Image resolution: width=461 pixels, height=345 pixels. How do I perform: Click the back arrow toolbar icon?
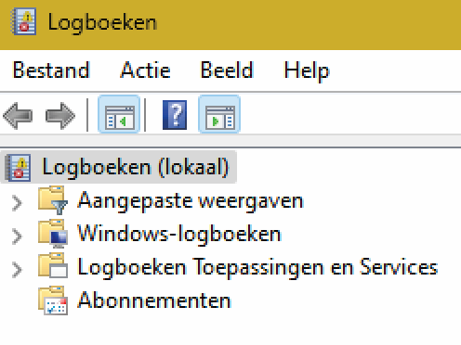point(18,116)
